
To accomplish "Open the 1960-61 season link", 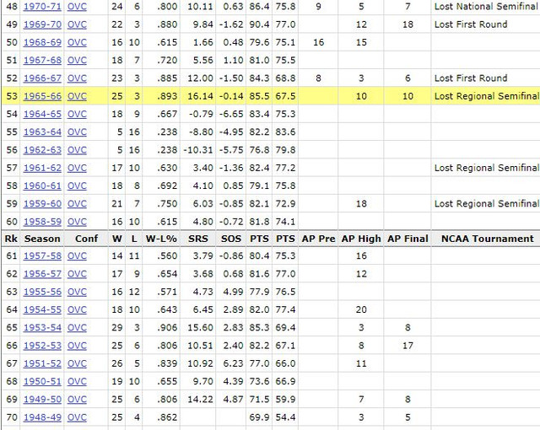I will (x=42, y=185).
